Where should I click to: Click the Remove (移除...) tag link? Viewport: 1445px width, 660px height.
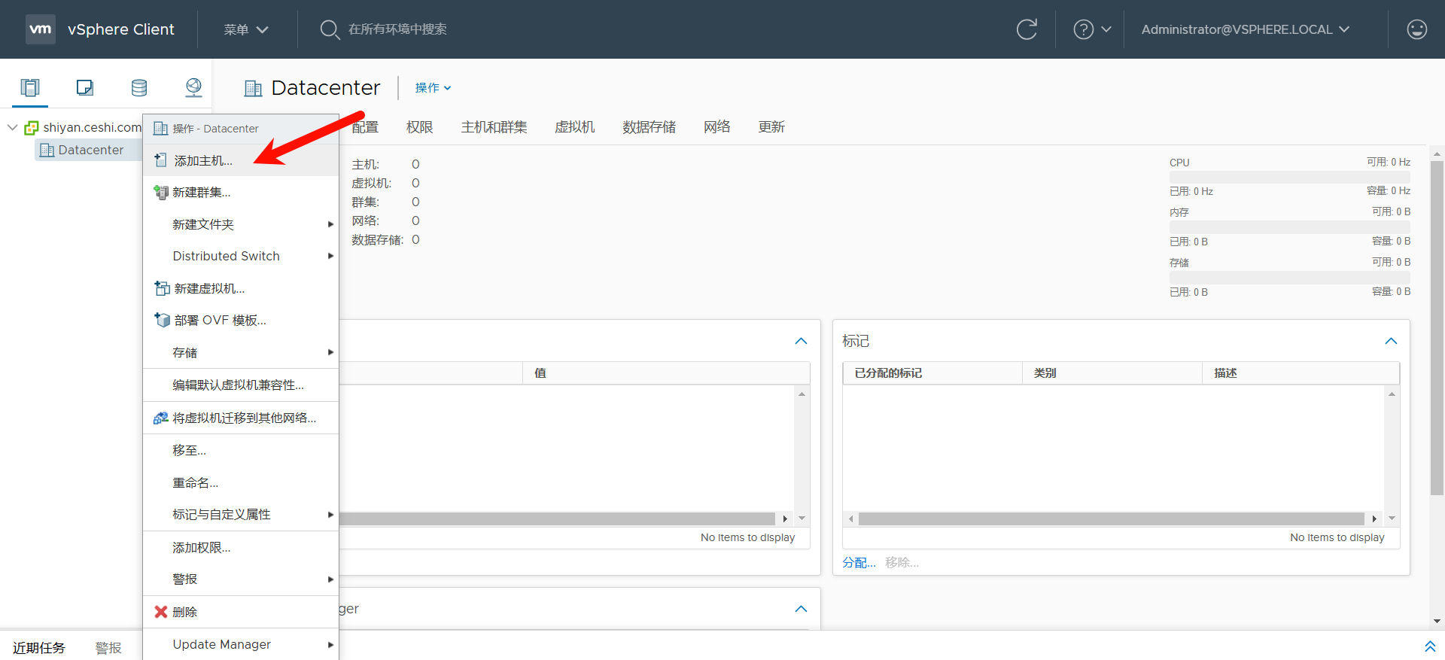[x=902, y=563]
